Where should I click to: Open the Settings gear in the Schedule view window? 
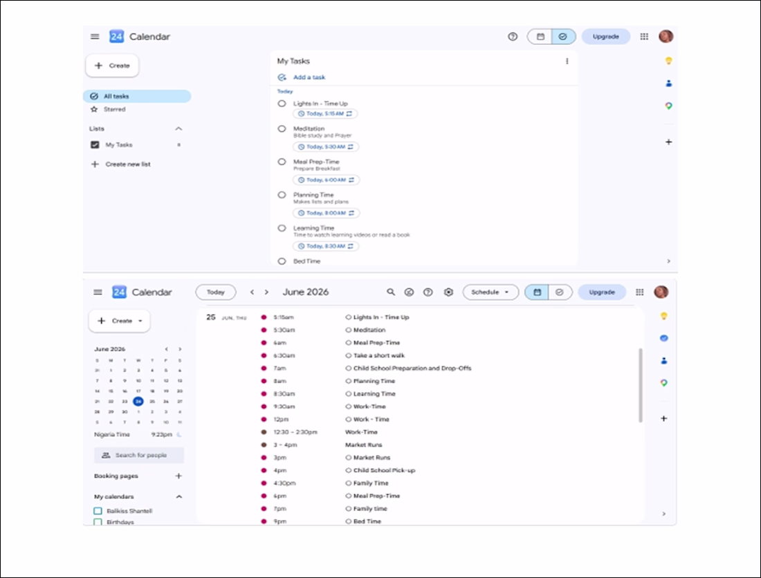tap(448, 292)
